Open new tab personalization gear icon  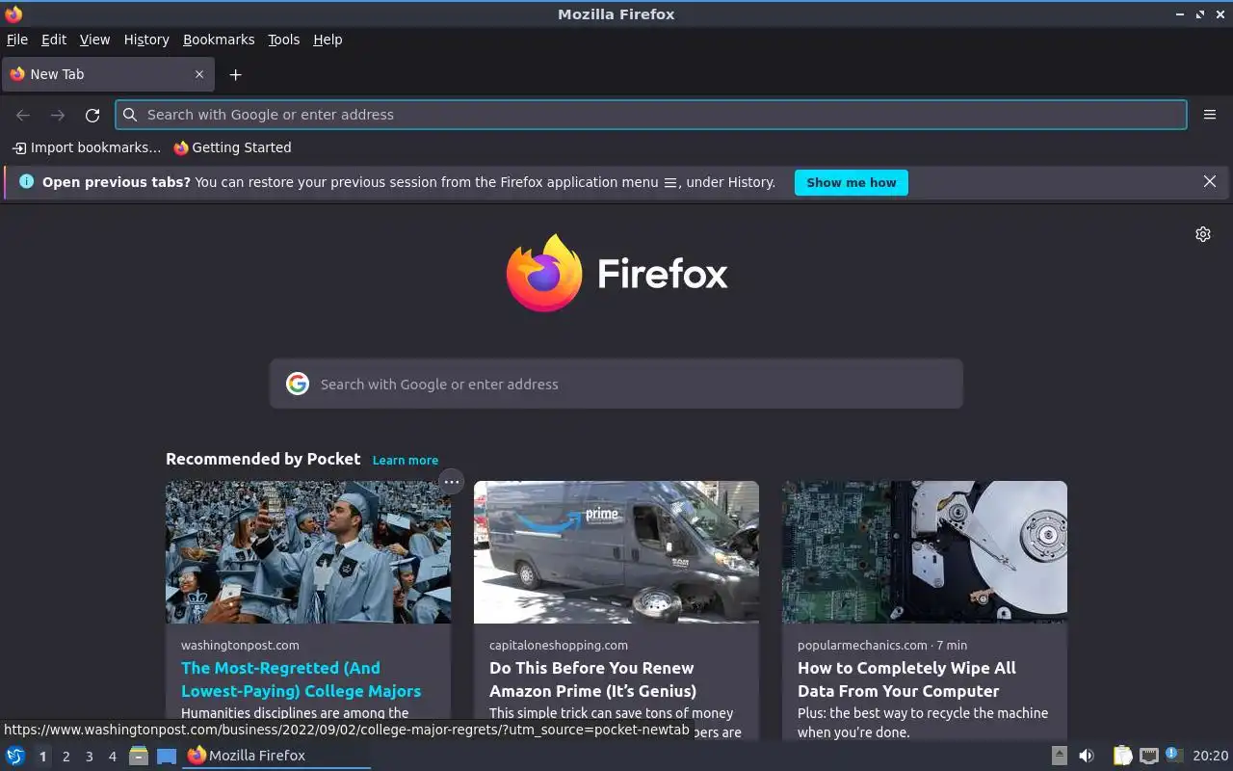[x=1203, y=234]
